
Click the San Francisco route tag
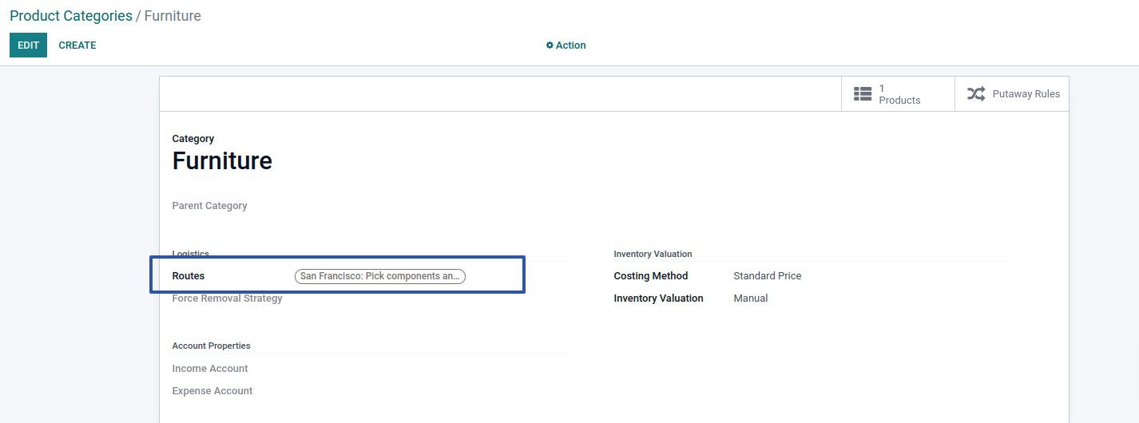click(379, 276)
